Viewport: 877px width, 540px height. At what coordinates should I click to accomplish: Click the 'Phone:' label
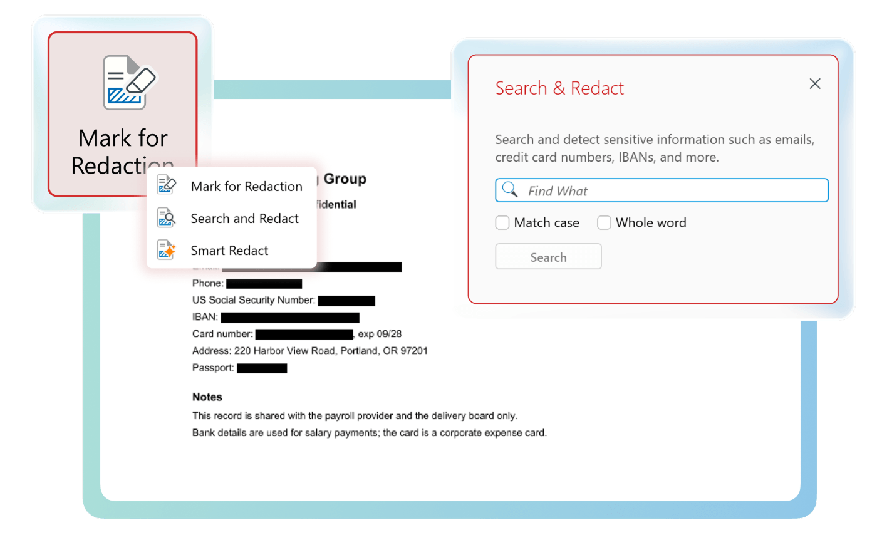tap(208, 284)
